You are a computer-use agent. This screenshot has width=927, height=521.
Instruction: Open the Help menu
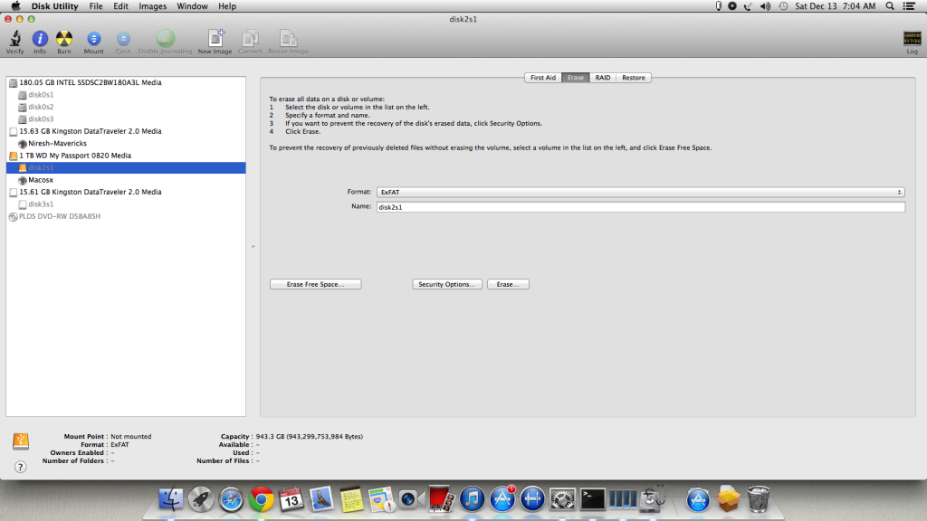point(227,6)
